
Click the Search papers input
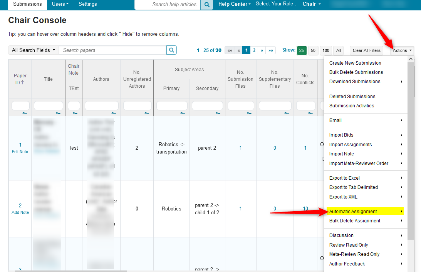(112, 50)
